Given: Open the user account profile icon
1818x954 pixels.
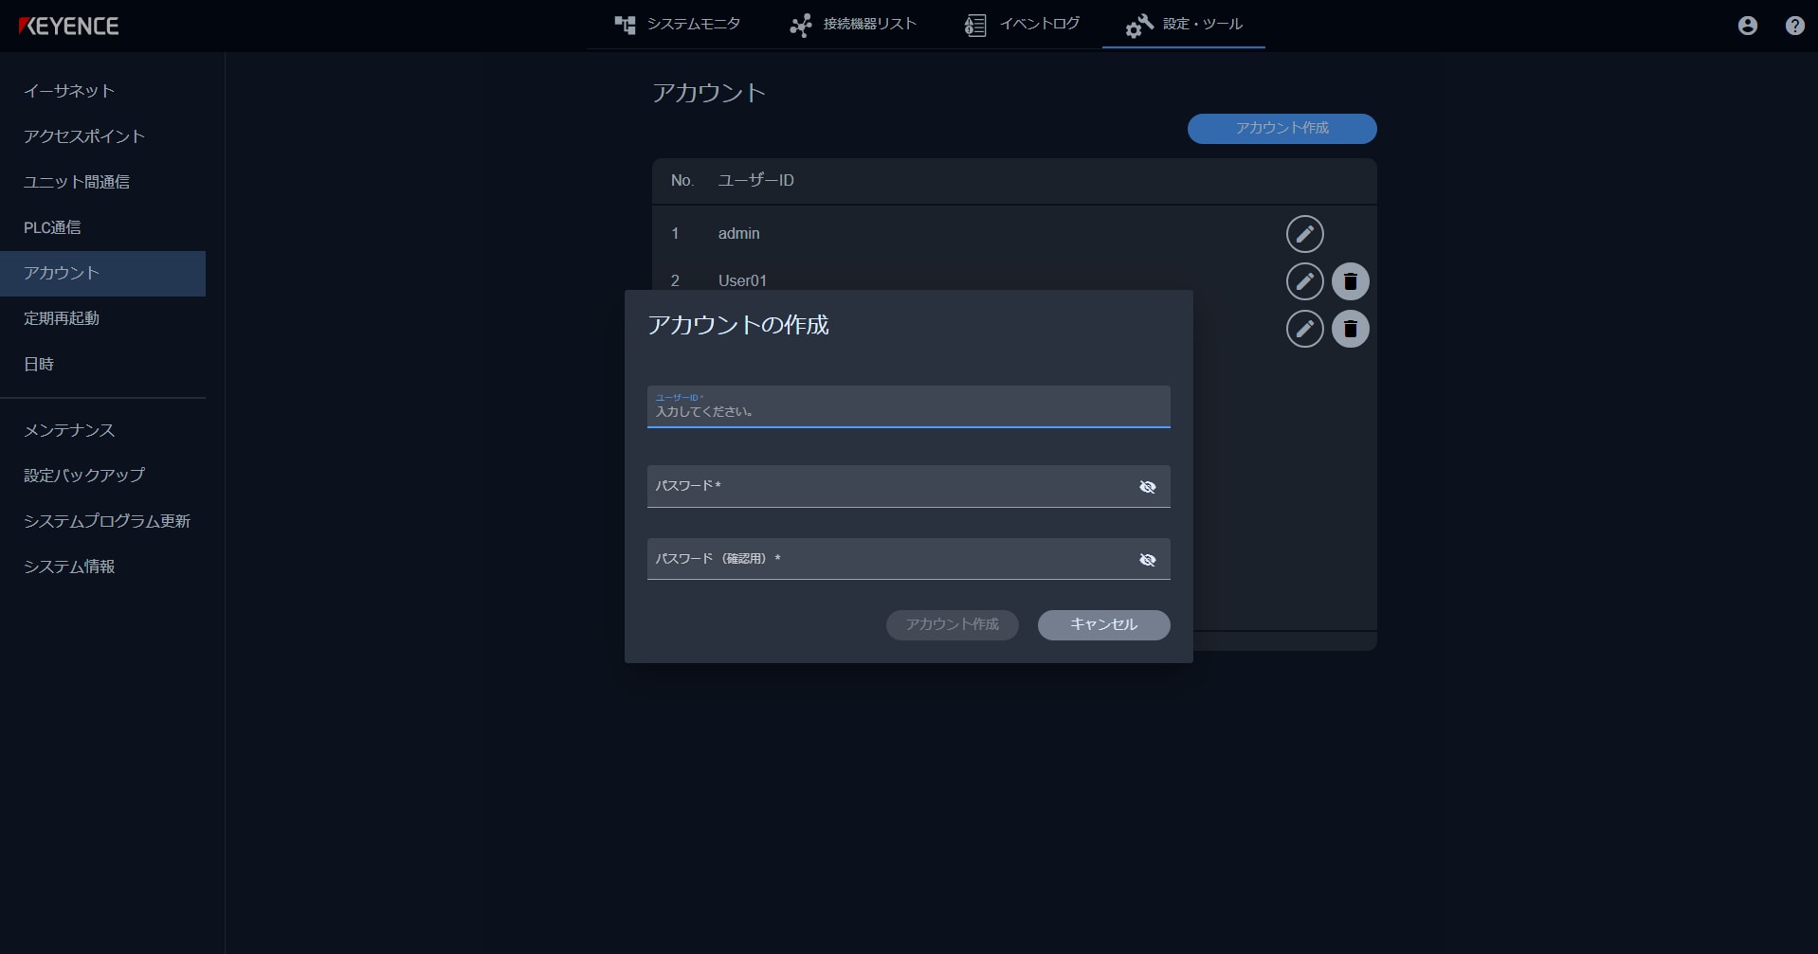Looking at the screenshot, I should (1747, 26).
